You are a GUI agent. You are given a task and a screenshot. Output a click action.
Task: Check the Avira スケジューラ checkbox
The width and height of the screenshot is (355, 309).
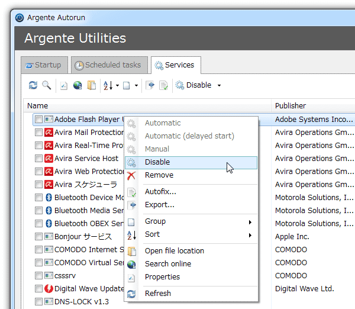pyautogui.click(x=38, y=185)
